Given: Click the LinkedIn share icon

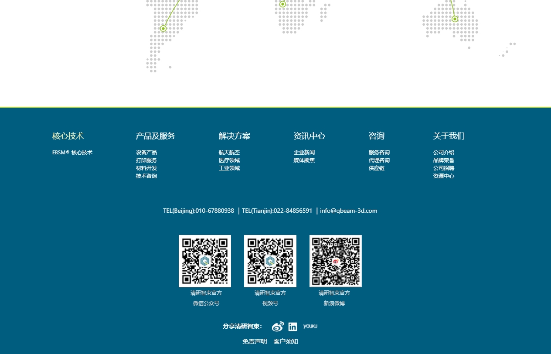Looking at the screenshot, I should [x=293, y=326].
